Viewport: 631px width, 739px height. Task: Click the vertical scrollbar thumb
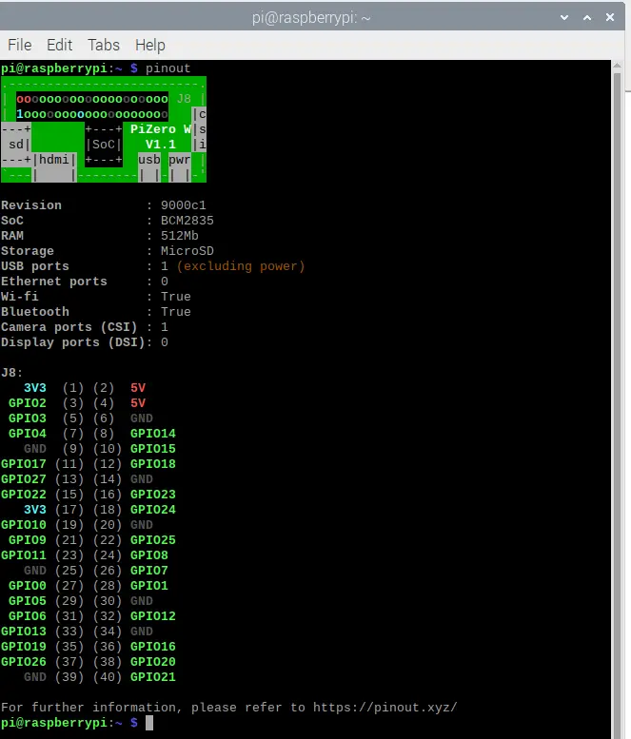618,405
